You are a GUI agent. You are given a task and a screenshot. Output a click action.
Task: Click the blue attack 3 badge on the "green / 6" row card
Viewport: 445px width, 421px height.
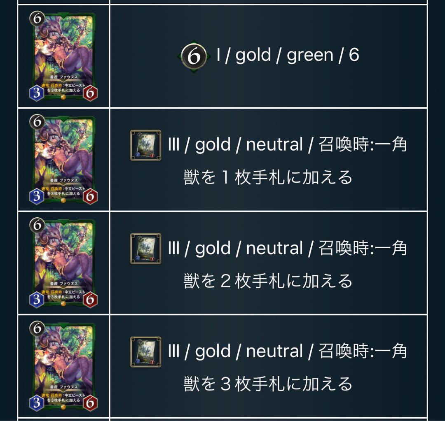pyautogui.click(x=37, y=93)
